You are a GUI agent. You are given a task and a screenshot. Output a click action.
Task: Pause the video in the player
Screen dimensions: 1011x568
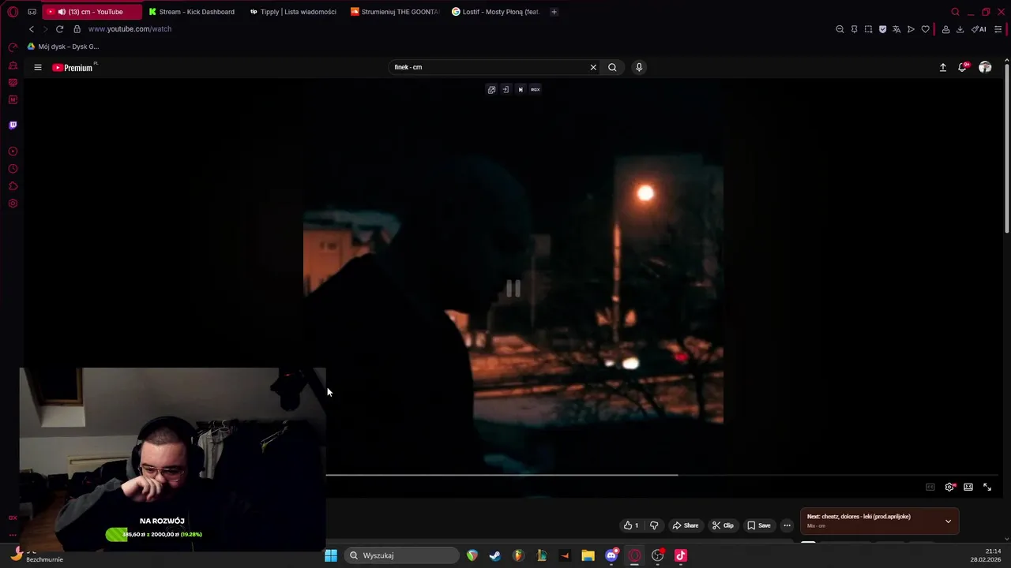pyautogui.click(x=513, y=289)
